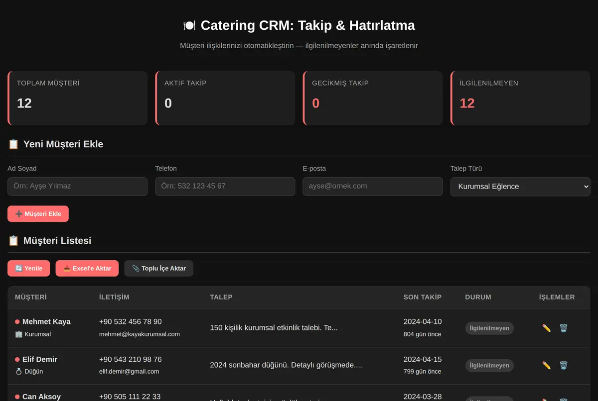This screenshot has width=598, height=401.
Task: Click the Düğün label under Elif Demir
Action: pyautogui.click(x=33, y=372)
